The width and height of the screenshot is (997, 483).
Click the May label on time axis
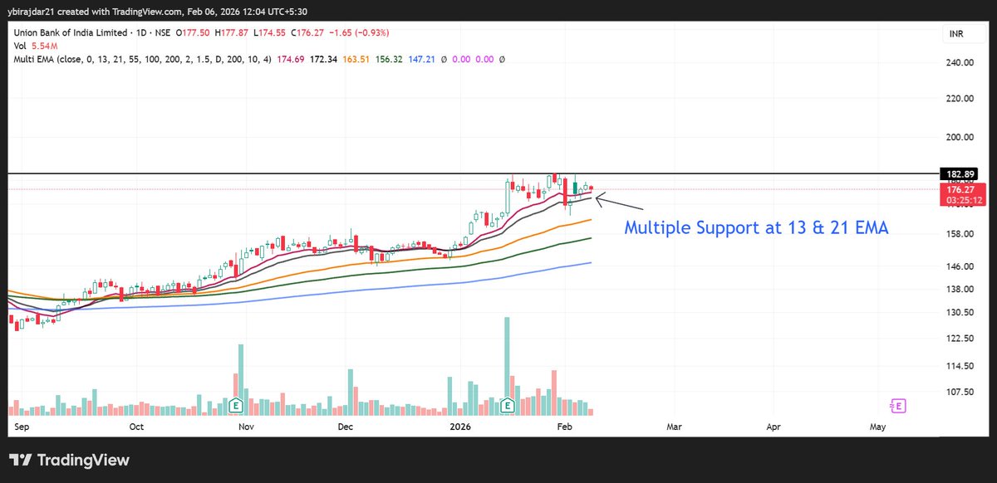(x=877, y=427)
